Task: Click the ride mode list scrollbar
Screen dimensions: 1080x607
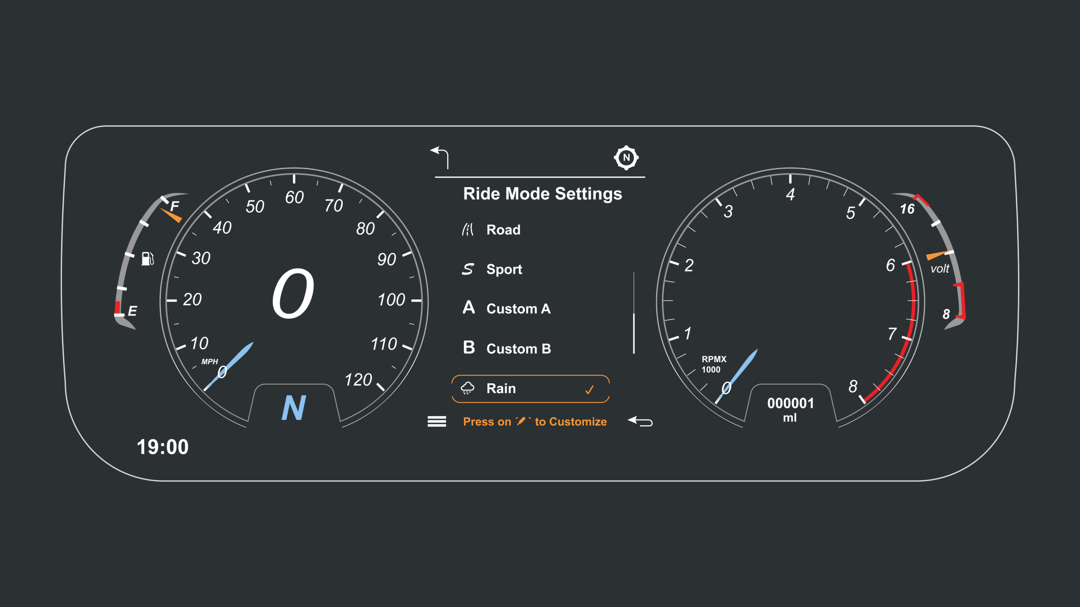Action: tap(634, 333)
